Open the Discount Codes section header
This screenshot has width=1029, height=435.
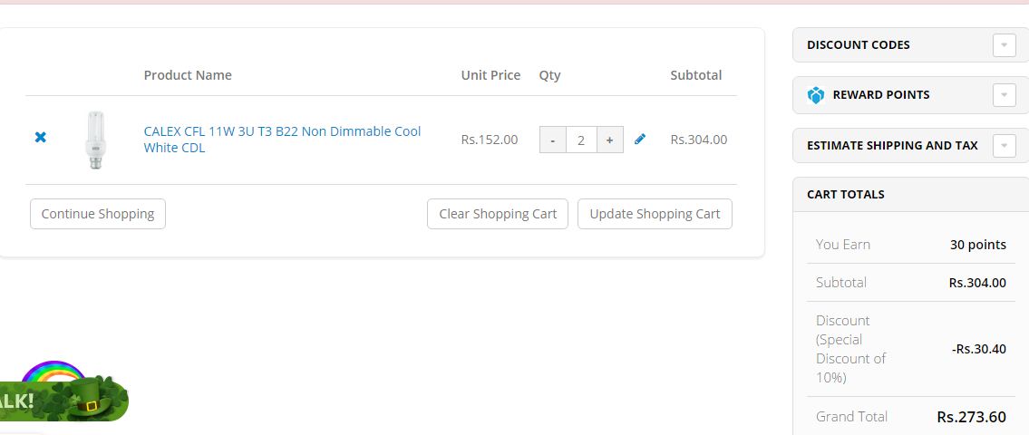point(858,45)
